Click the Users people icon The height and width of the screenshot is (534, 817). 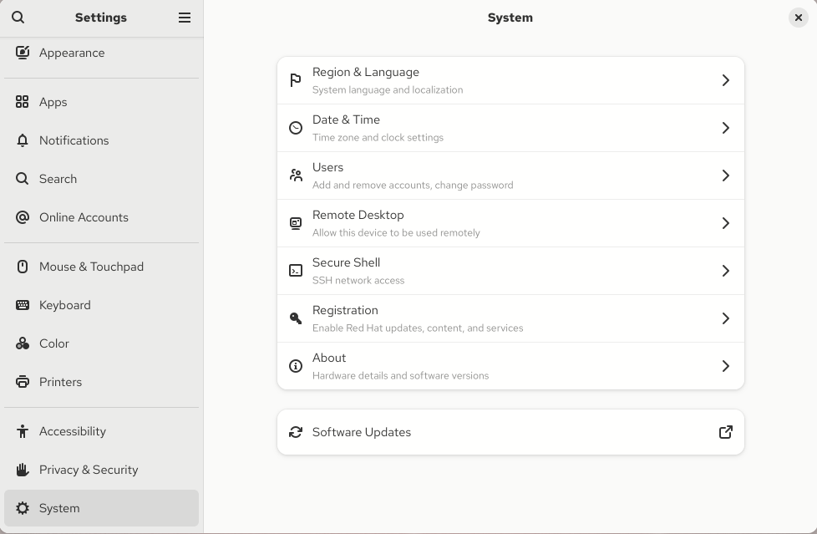point(296,175)
